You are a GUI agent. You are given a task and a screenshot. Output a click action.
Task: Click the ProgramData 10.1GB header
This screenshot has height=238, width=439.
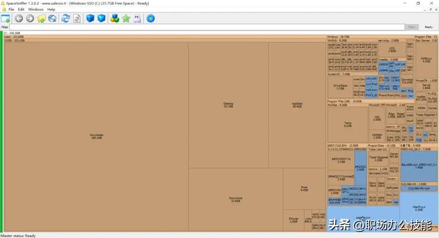(384, 145)
